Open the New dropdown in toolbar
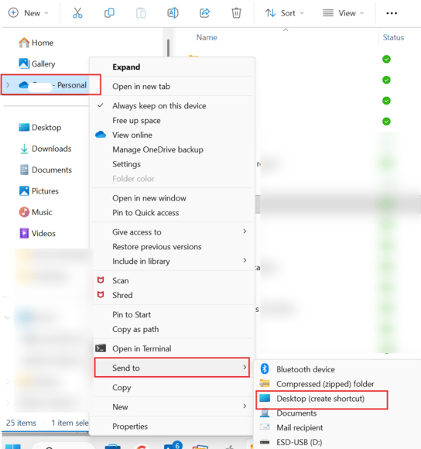The image size is (421, 449). coord(29,13)
